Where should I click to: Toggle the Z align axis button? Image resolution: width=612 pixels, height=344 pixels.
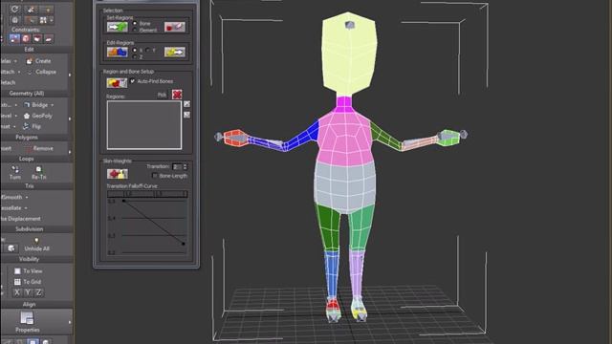click(x=38, y=292)
